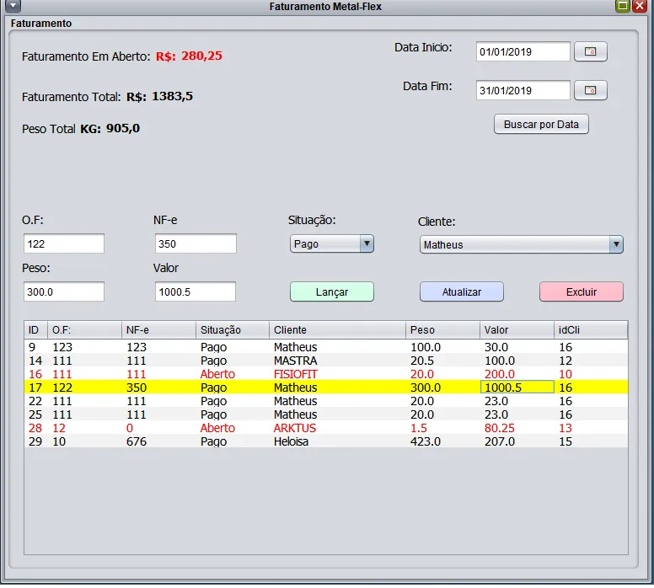The image size is (654, 588).
Task: Click the Peso input field
Action: tap(64, 291)
